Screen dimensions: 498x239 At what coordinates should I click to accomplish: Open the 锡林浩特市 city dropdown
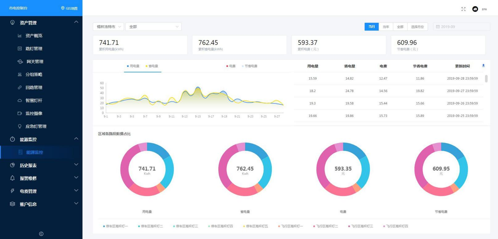tap(108, 27)
